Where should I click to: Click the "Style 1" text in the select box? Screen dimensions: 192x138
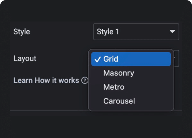point(108,31)
